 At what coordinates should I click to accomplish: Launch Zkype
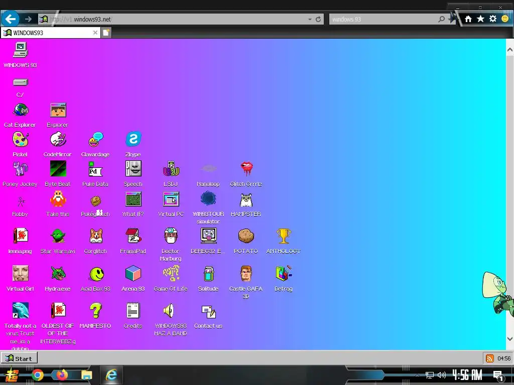tap(133, 139)
